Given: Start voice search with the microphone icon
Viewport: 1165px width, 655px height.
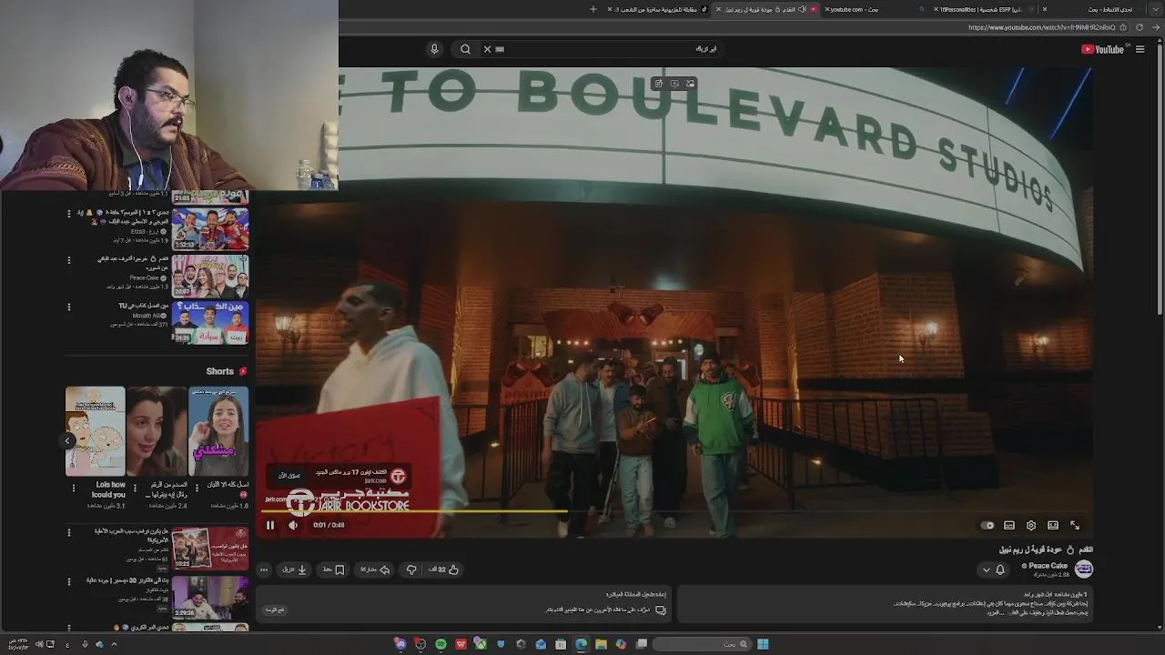Looking at the screenshot, I should point(434,49).
